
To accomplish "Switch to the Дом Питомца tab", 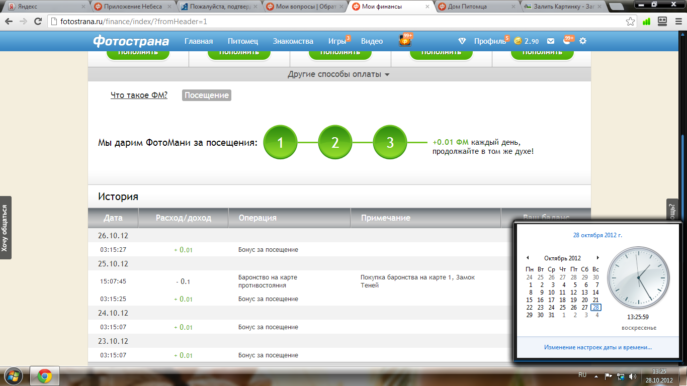I will coord(477,7).
